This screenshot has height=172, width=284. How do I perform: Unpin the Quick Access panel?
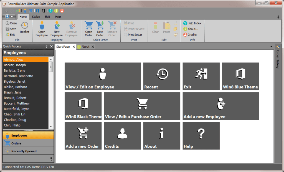47,46
